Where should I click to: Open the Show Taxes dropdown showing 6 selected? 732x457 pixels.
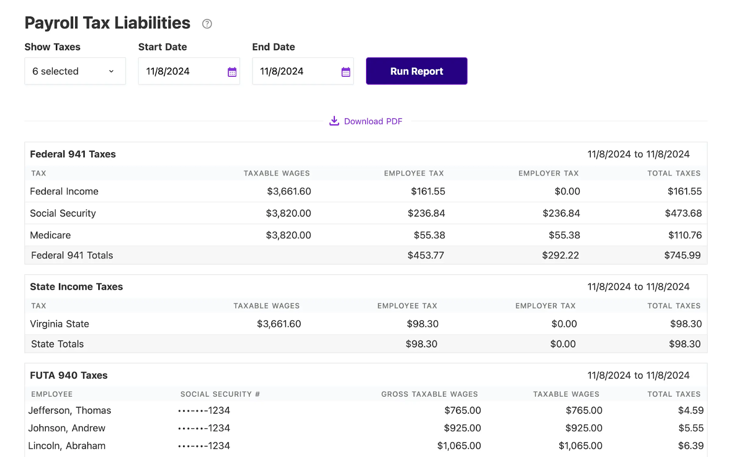(x=75, y=71)
